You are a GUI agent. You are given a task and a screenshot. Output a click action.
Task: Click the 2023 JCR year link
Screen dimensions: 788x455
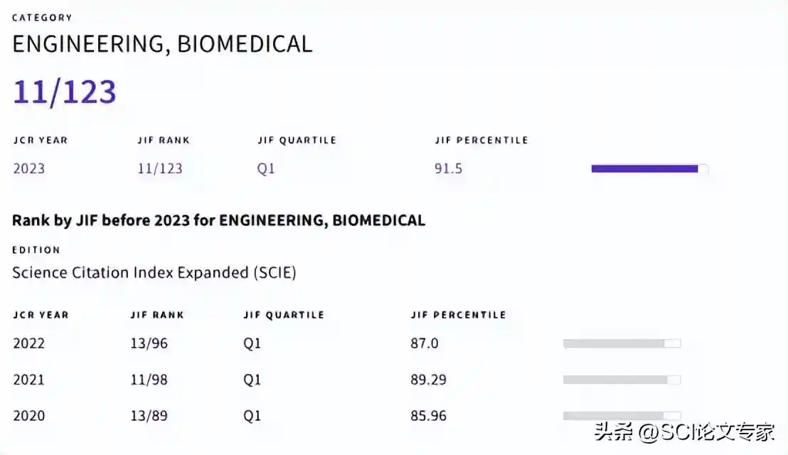(29, 168)
